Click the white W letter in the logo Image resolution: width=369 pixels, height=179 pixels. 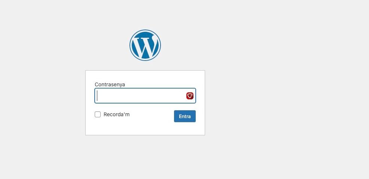(x=144, y=47)
